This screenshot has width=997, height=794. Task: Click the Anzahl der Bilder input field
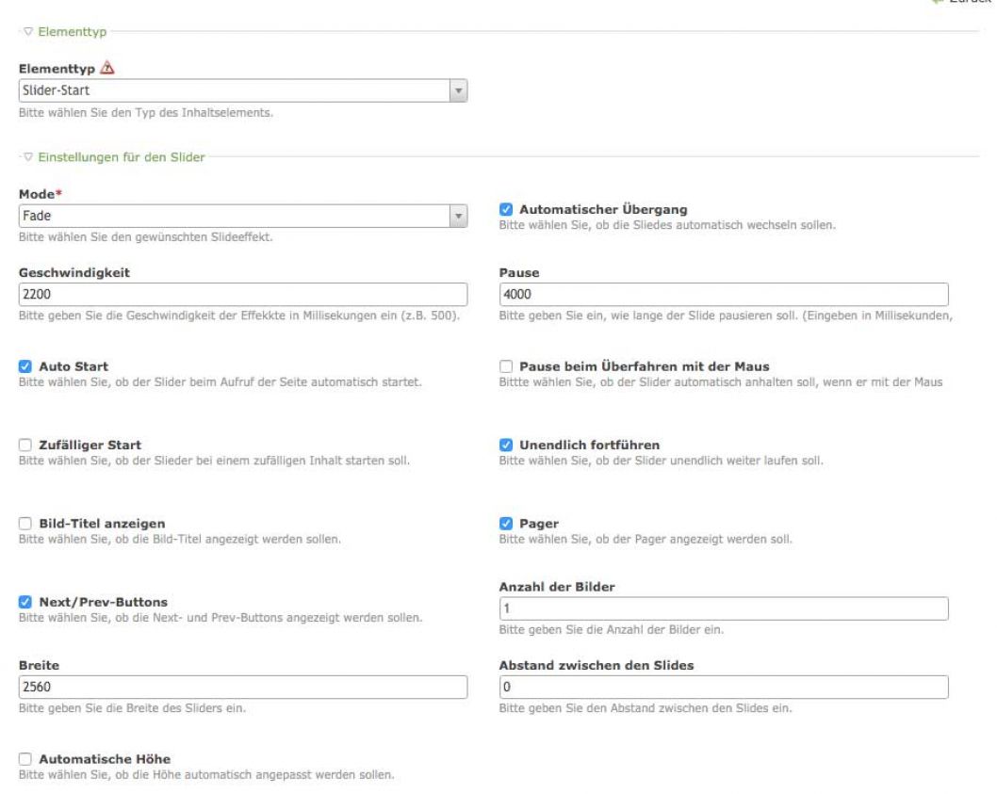723,610
